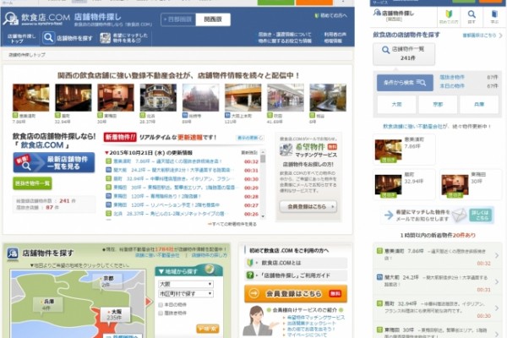Click the mobile 32.94坪 property card
507x338 pixels.
pos(404,184)
